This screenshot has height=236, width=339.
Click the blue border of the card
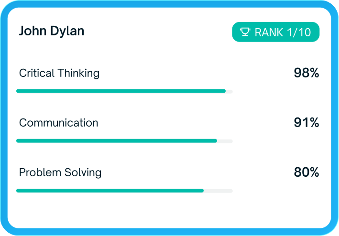(169, 4)
